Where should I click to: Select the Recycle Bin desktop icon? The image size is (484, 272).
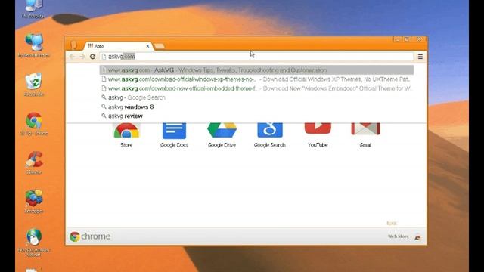tap(34, 84)
